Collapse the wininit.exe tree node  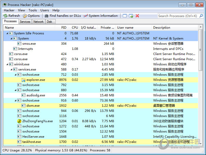(x=7, y=64)
